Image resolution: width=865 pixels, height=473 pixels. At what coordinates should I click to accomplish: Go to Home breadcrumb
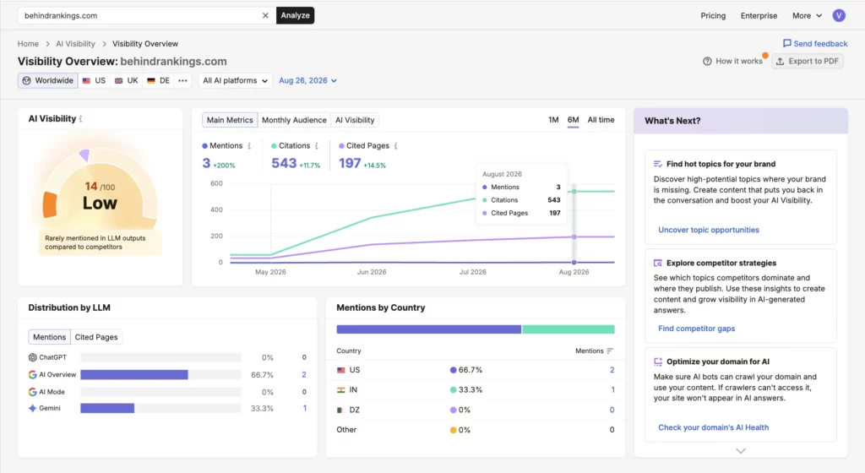[28, 44]
